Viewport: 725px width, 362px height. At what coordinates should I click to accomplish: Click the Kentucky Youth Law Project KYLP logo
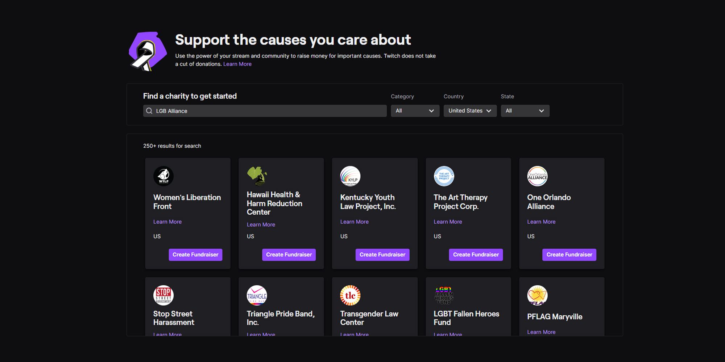tap(350, 176)
